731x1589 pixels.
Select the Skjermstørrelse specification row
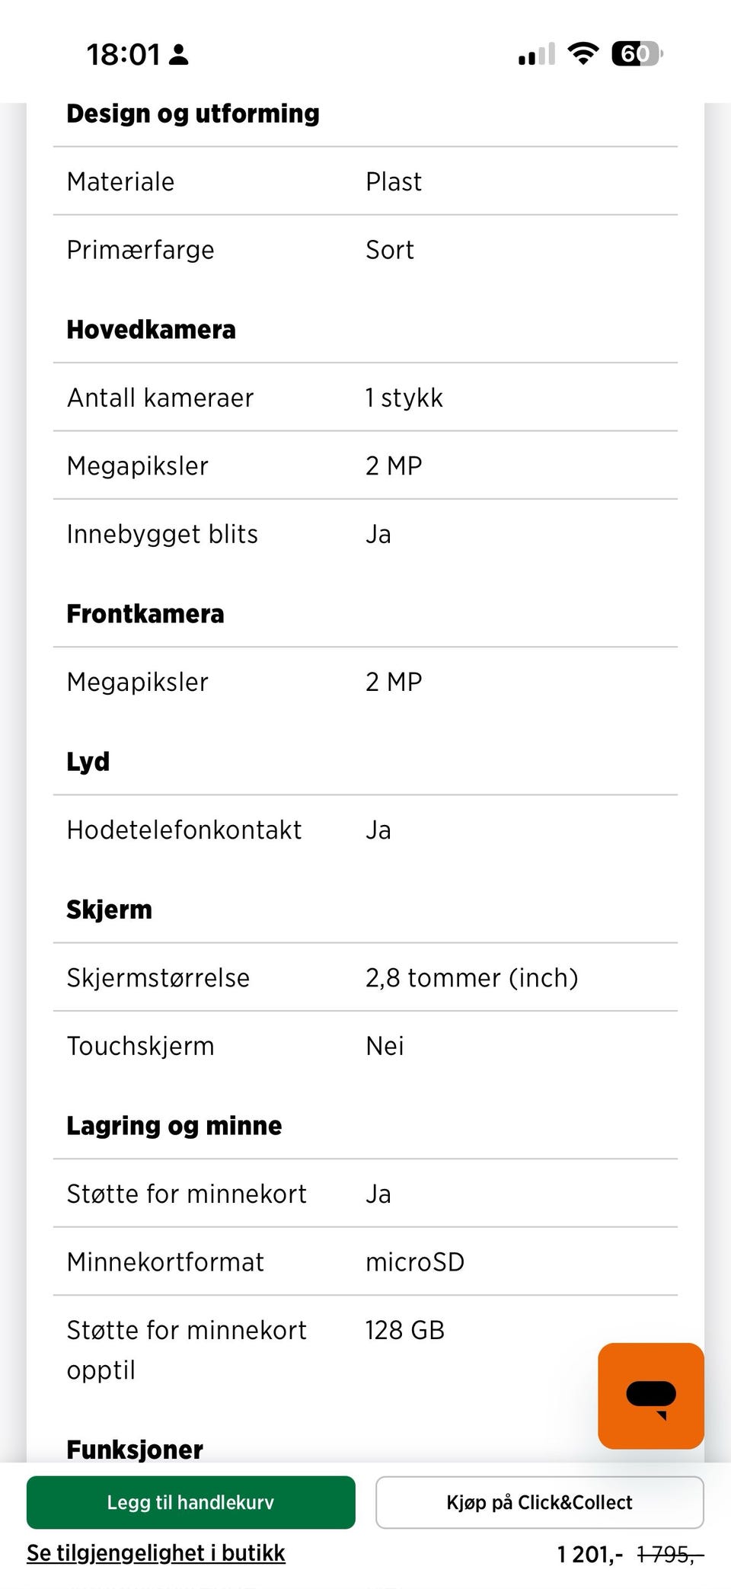click(365, 977)
